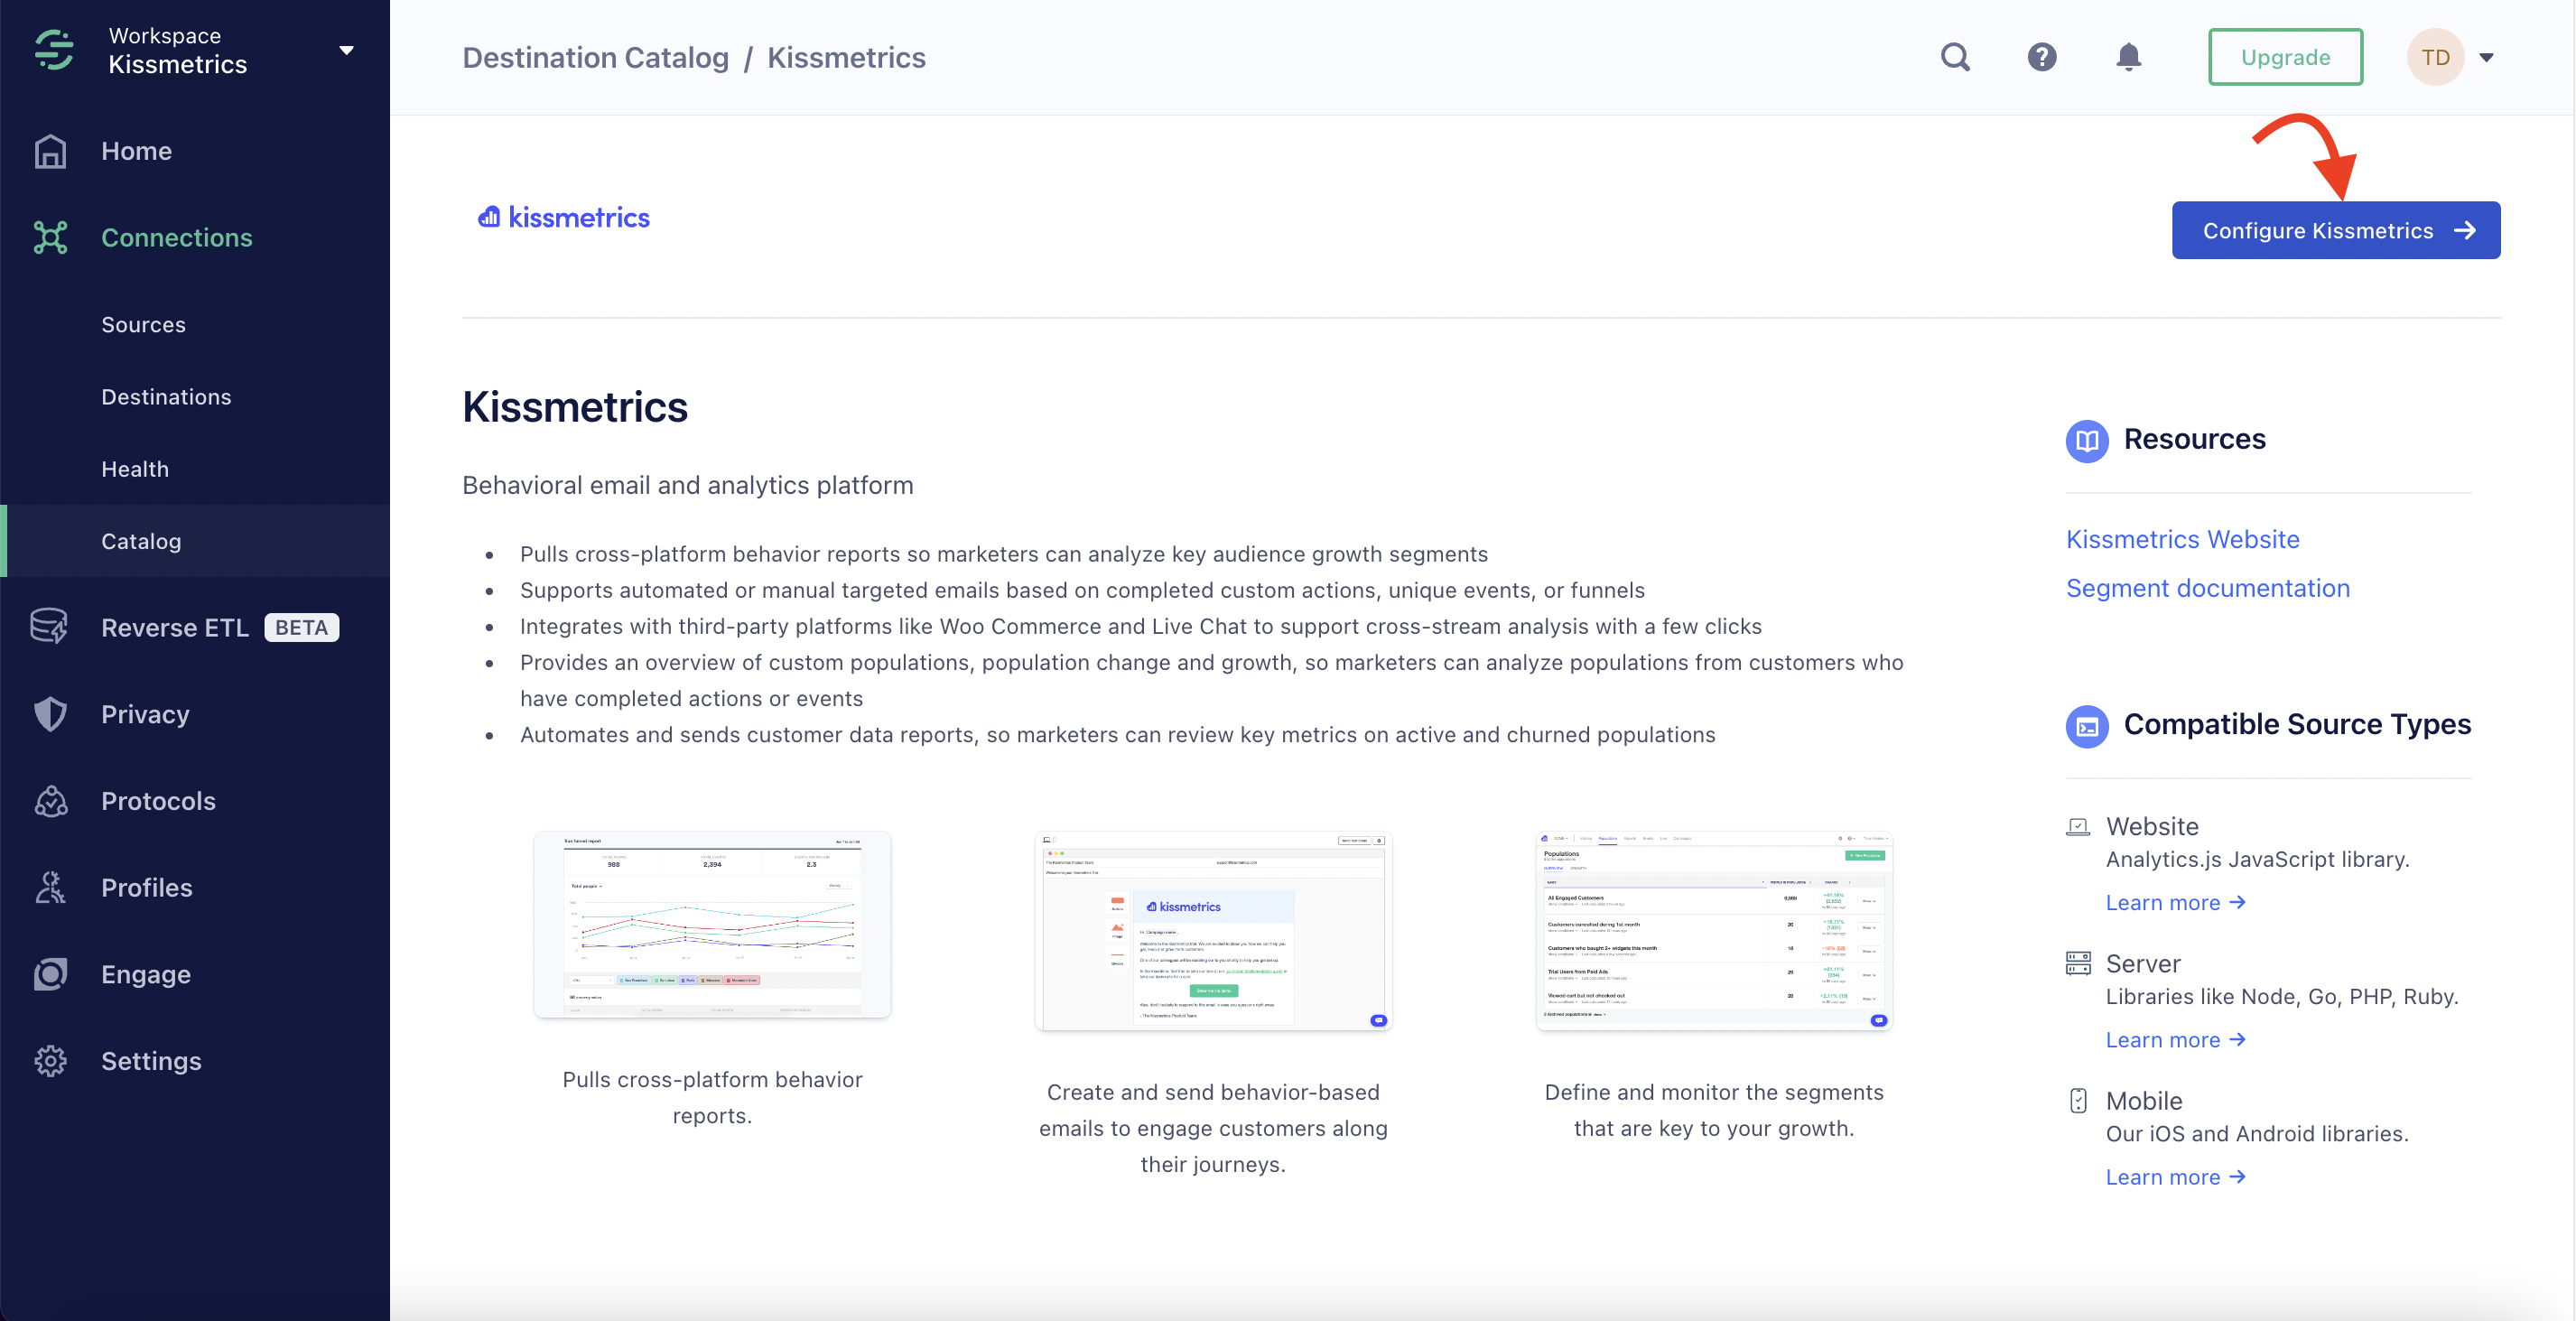Open notifications bell icon
Screen dimensions: 2576x1321
2128,57
